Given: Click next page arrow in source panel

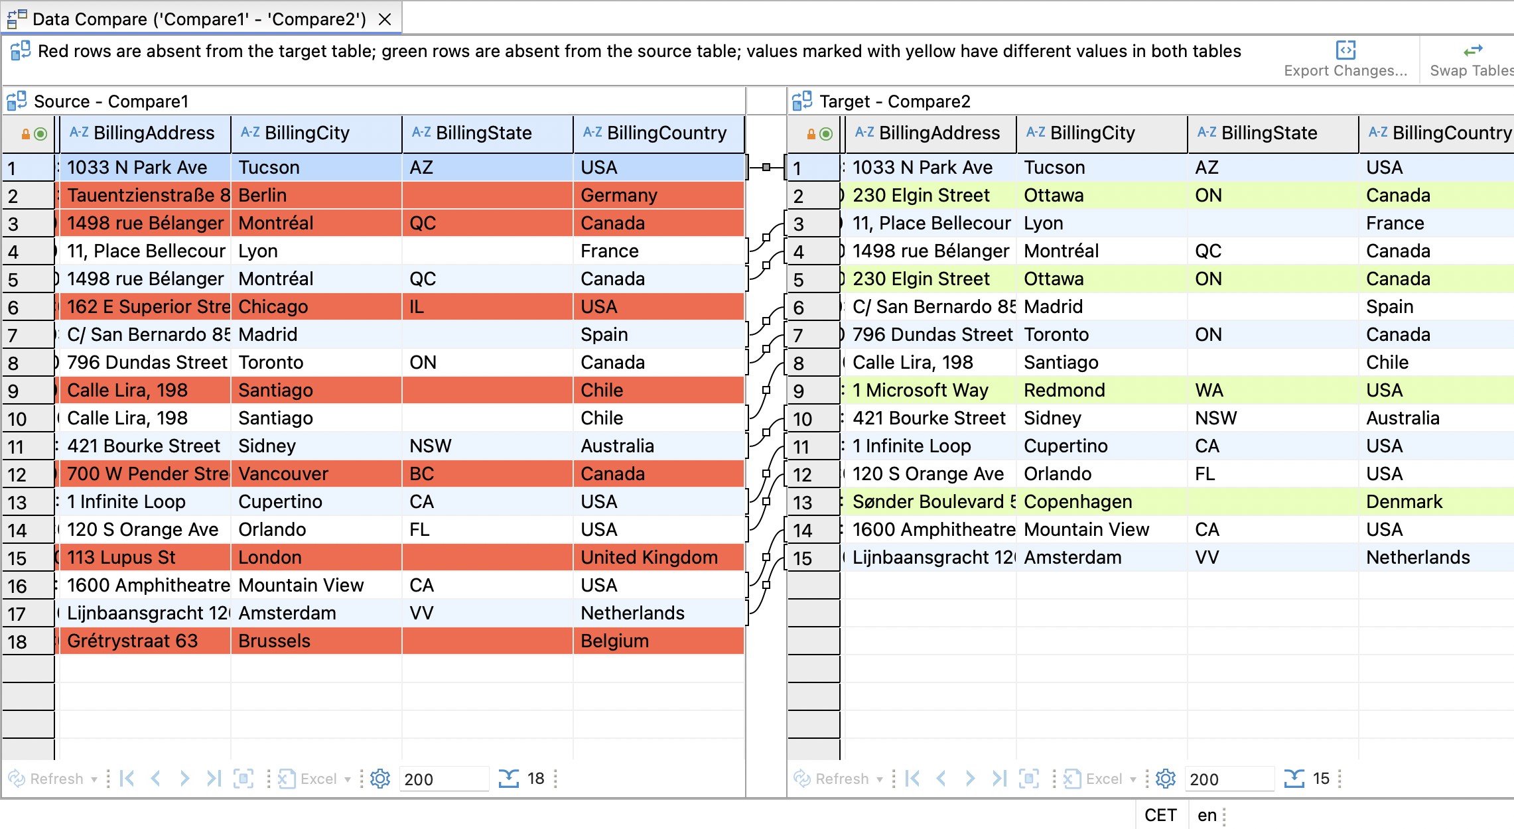Looking at the screenshot, I should (184, 779).
